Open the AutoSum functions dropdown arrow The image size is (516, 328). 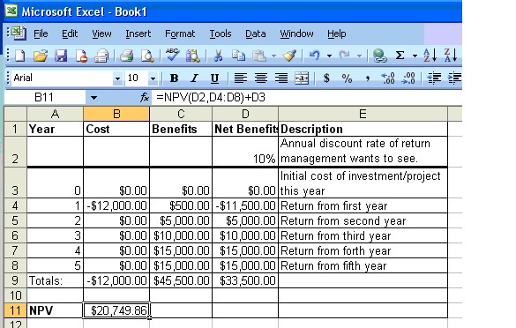click(415, 56)
